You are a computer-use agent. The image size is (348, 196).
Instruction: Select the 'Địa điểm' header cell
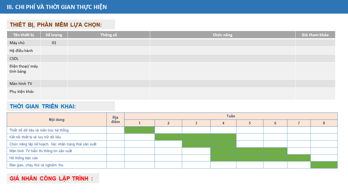pyautogui.click(x=115, y=120)
